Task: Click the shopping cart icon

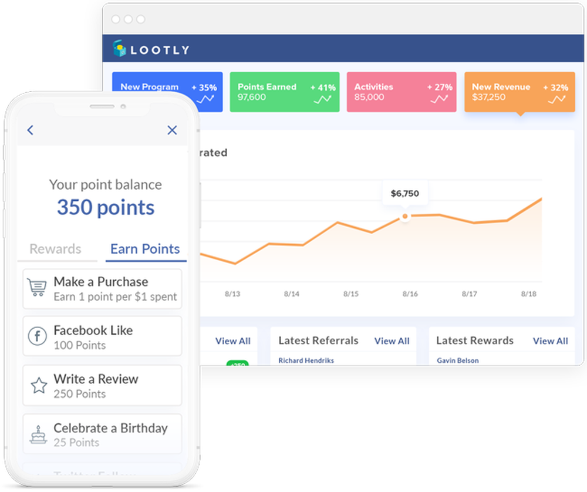Action: 38,288
